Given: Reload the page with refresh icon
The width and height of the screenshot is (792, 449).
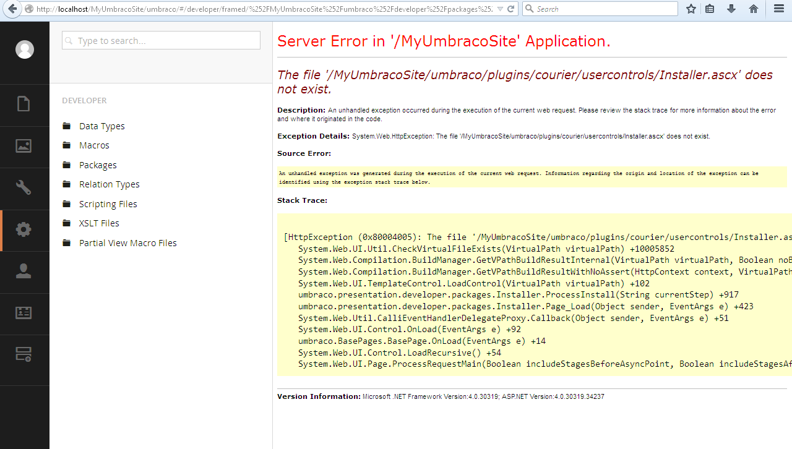Looking at the screenshot, I should 510,9.
